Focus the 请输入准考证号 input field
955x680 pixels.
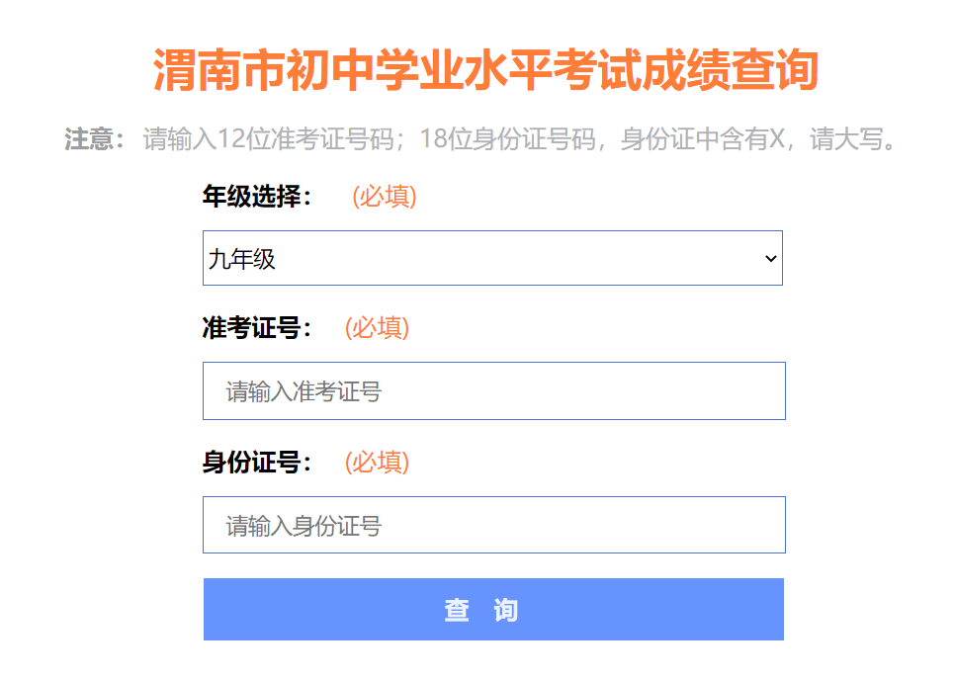tap(493, 391)
